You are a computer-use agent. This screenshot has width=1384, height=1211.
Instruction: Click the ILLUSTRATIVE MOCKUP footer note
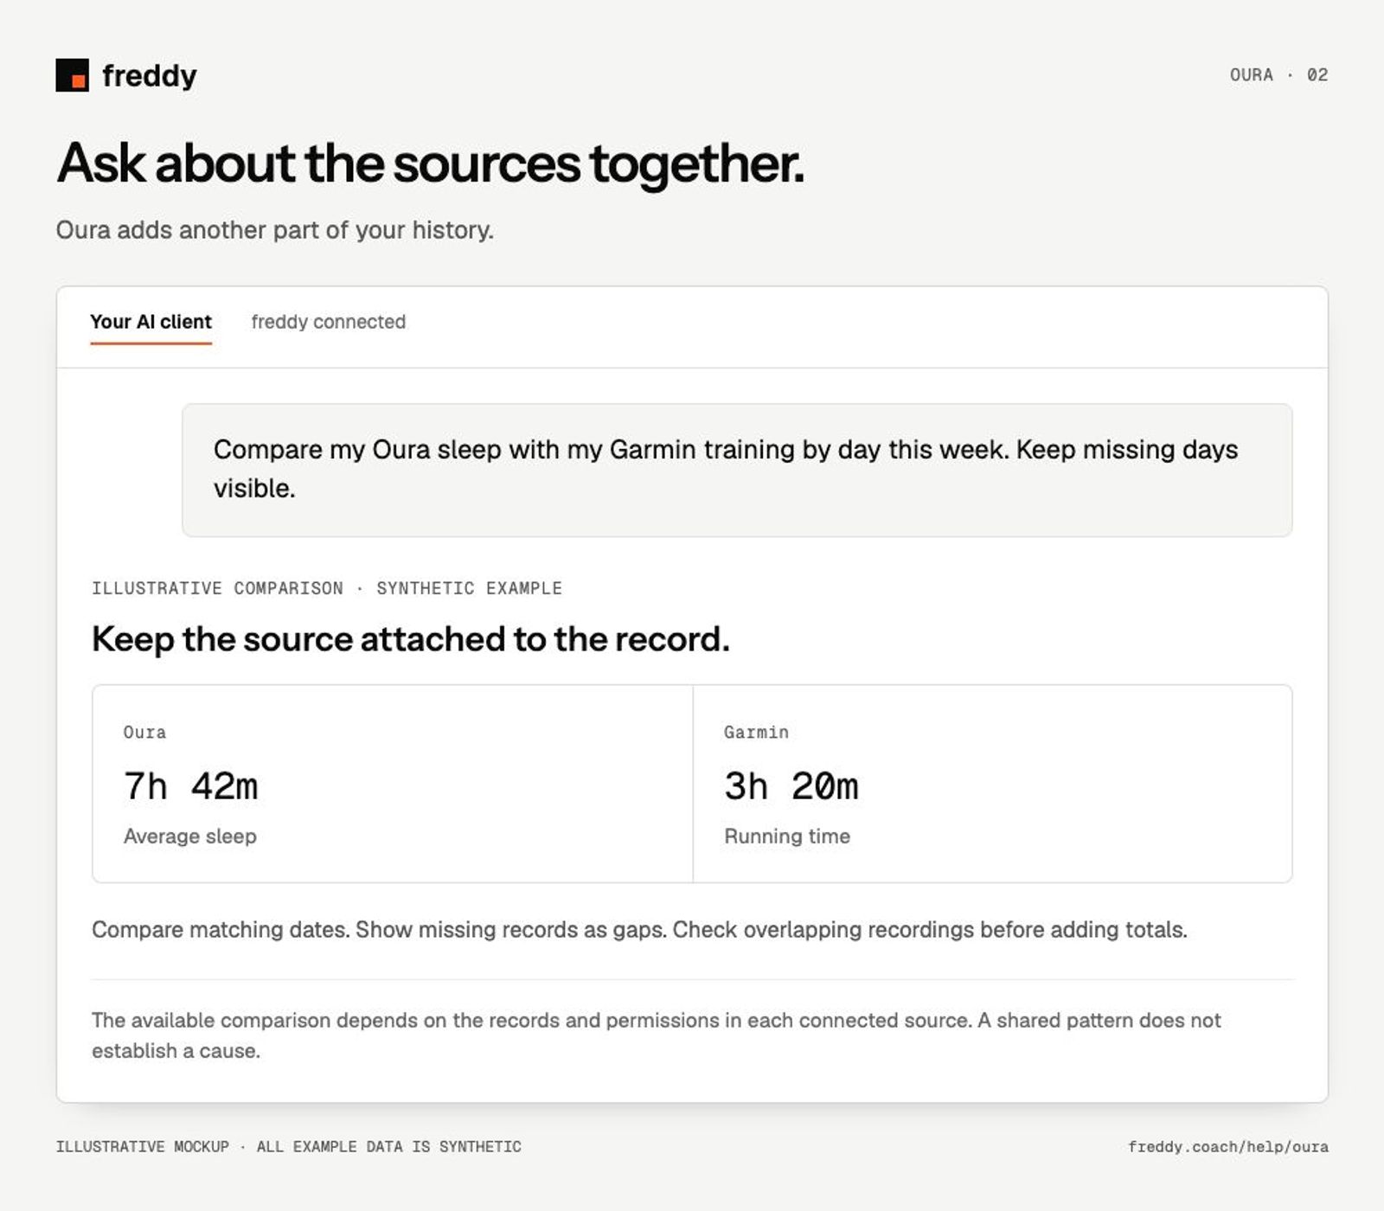click(289, 1146)
